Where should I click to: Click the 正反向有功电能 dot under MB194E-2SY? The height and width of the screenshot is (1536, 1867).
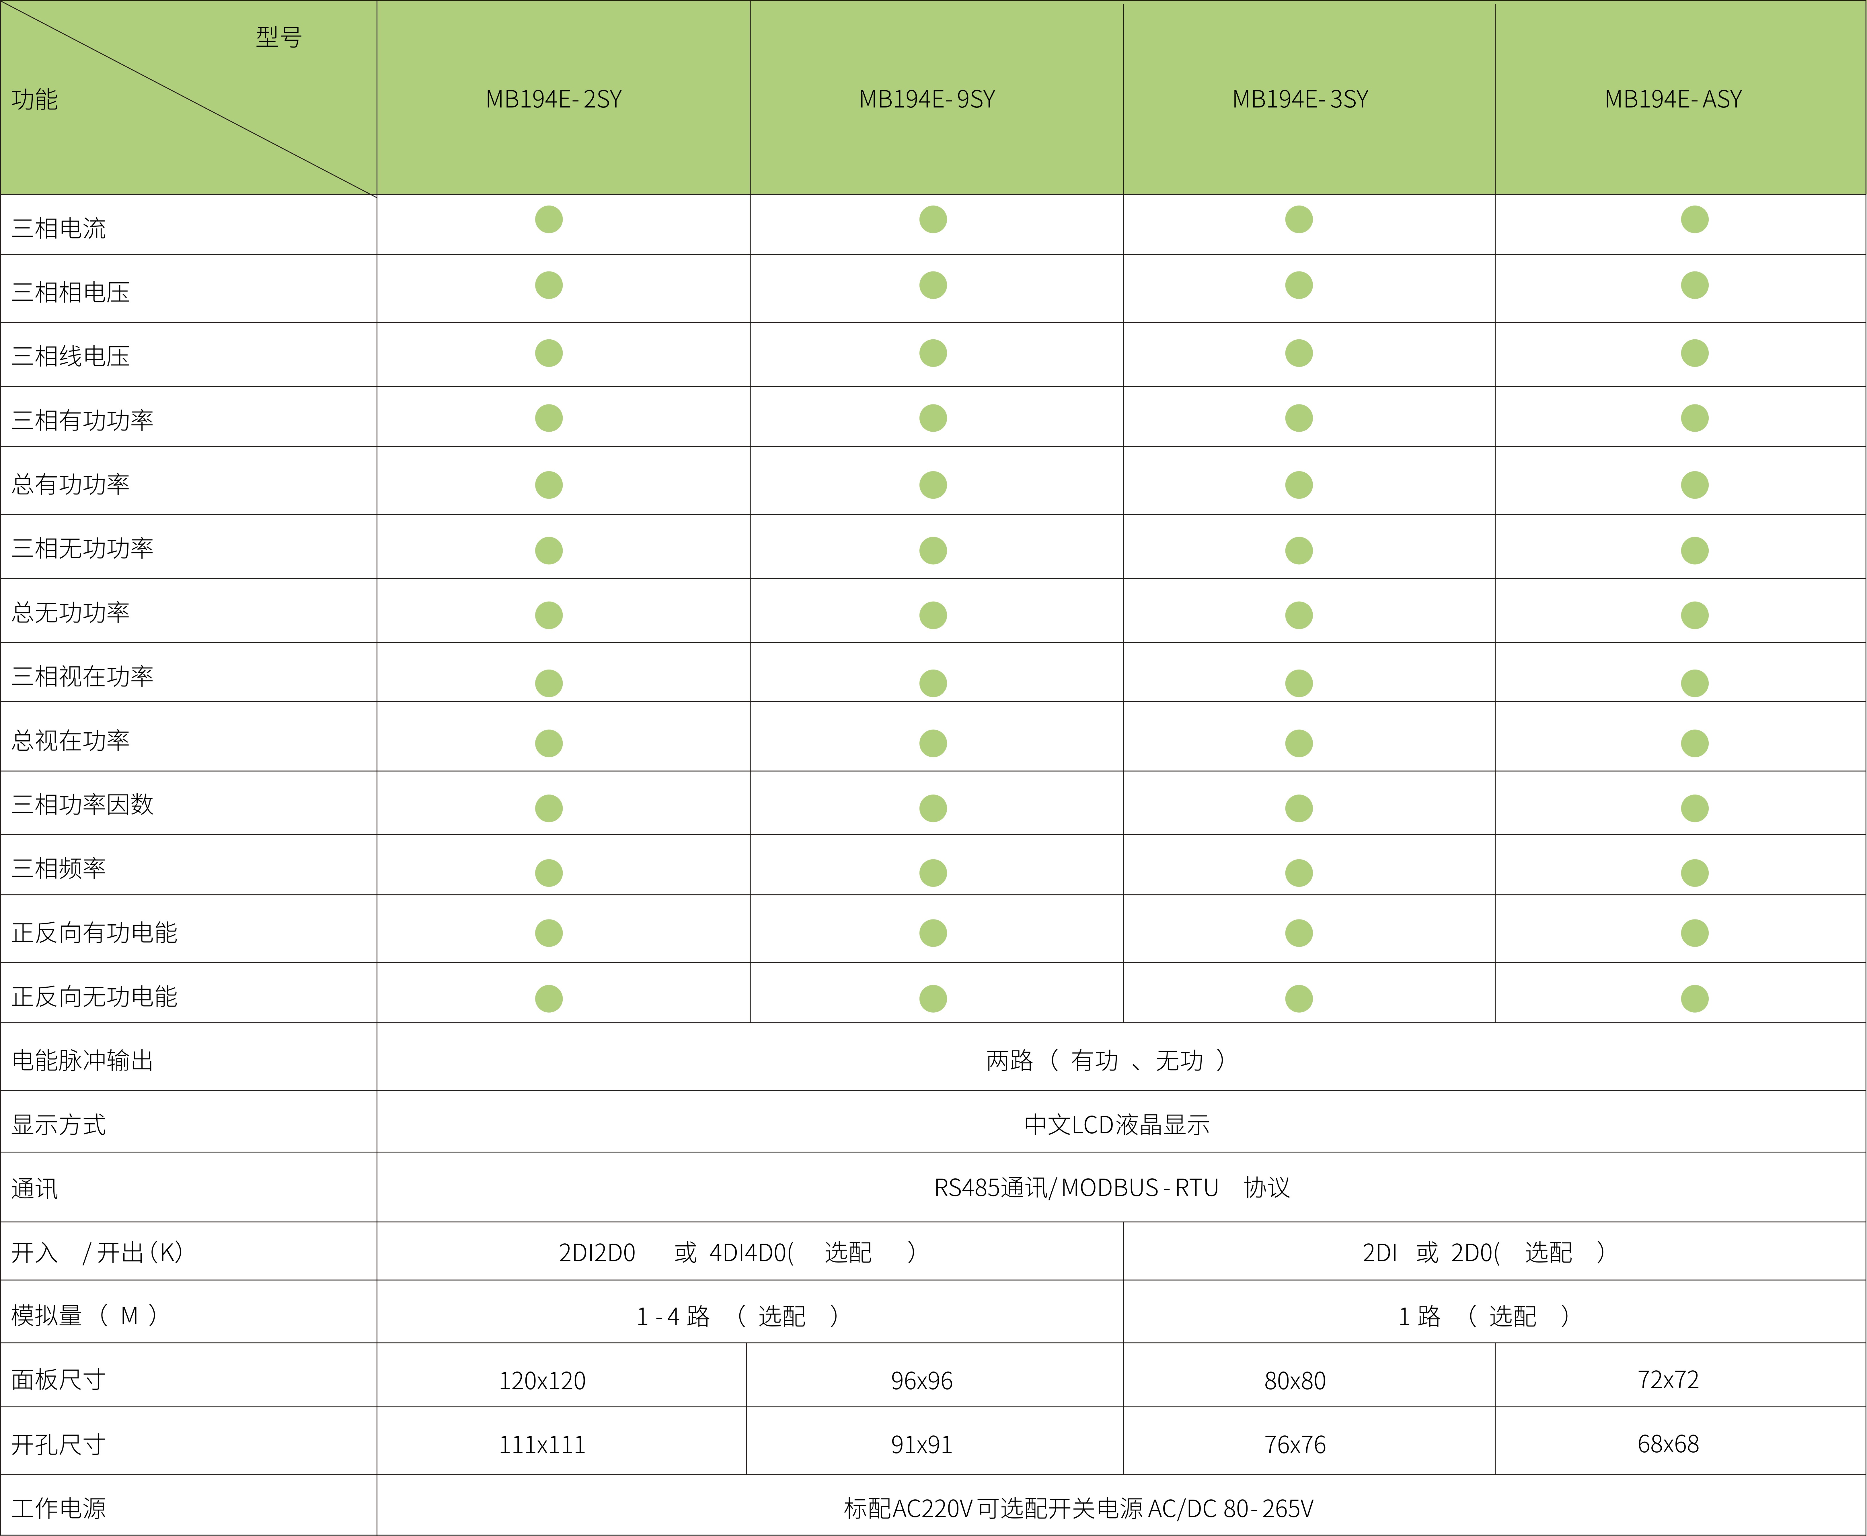pyautogui.click(x=549, y=933)
